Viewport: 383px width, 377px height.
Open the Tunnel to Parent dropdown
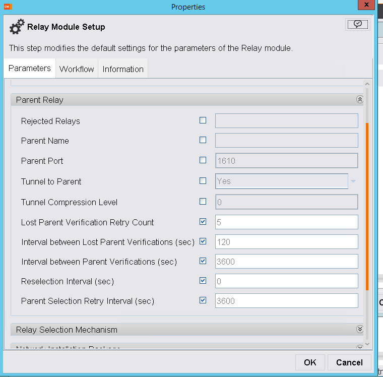point(353,181)
